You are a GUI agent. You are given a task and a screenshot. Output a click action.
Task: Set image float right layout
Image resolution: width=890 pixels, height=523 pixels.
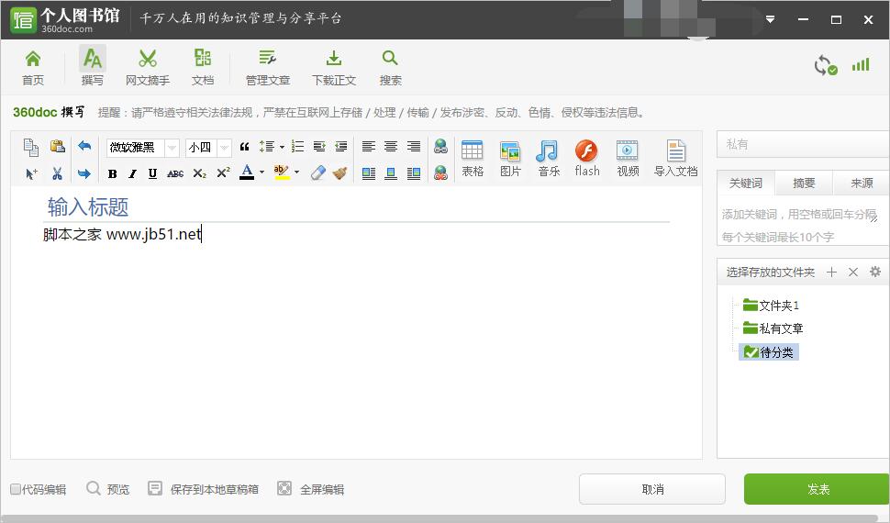pos(413,173)
